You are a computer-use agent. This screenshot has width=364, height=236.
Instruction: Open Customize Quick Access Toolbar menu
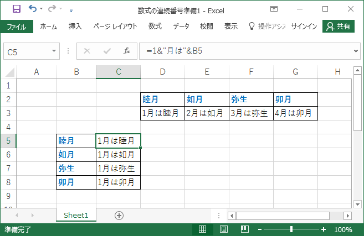pos(71,10)
